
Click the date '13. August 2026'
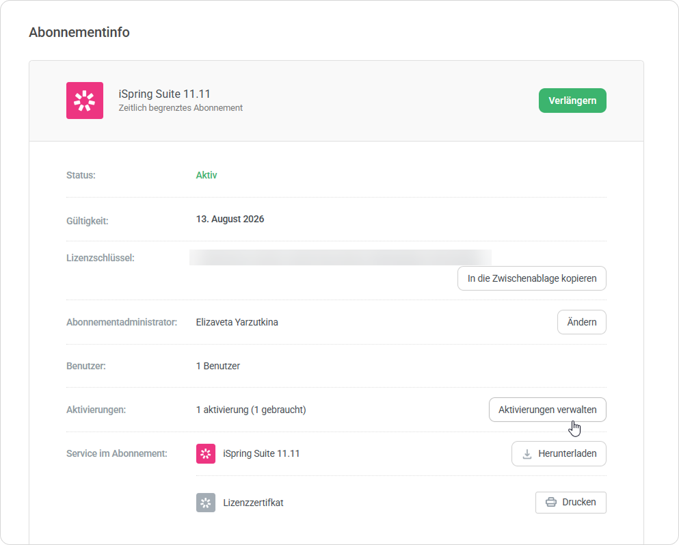[230, 219]
